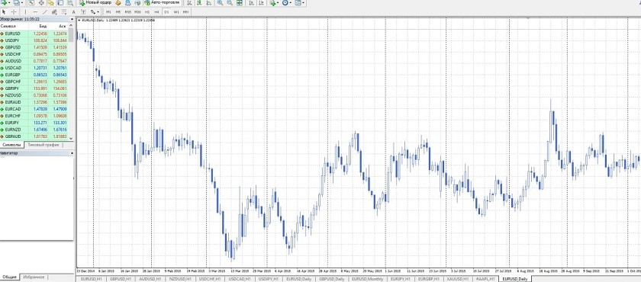Image resolution: width=641 pixels, height=282 pixels.
Task: Open the #AAPL,H1 chart tab
Action: point(485,279)
